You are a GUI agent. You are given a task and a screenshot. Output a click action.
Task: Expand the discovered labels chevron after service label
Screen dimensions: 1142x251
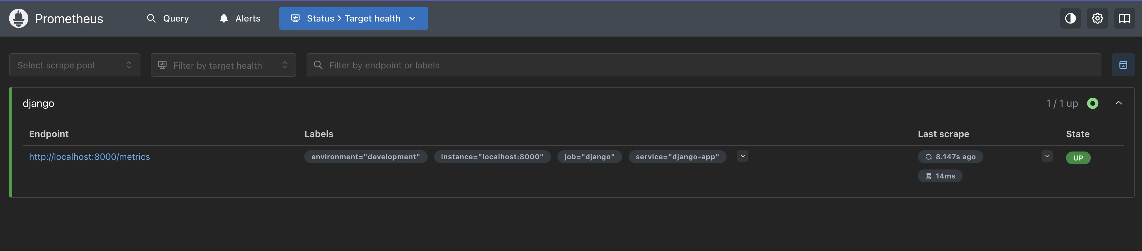tap(742, 156)
